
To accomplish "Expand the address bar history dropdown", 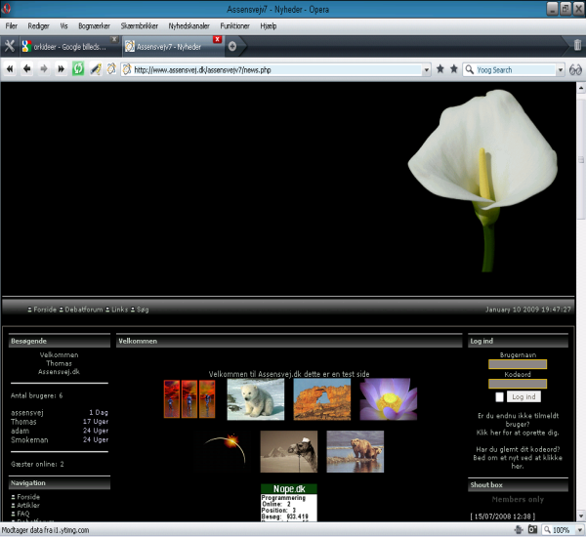I will click(x=426, y=70).
